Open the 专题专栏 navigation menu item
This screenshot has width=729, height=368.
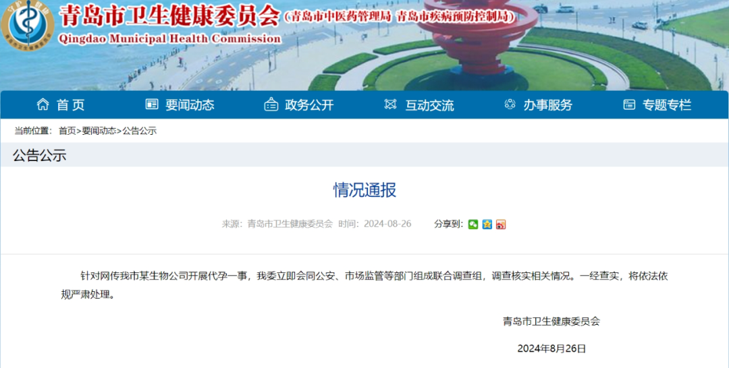(667, 105)
